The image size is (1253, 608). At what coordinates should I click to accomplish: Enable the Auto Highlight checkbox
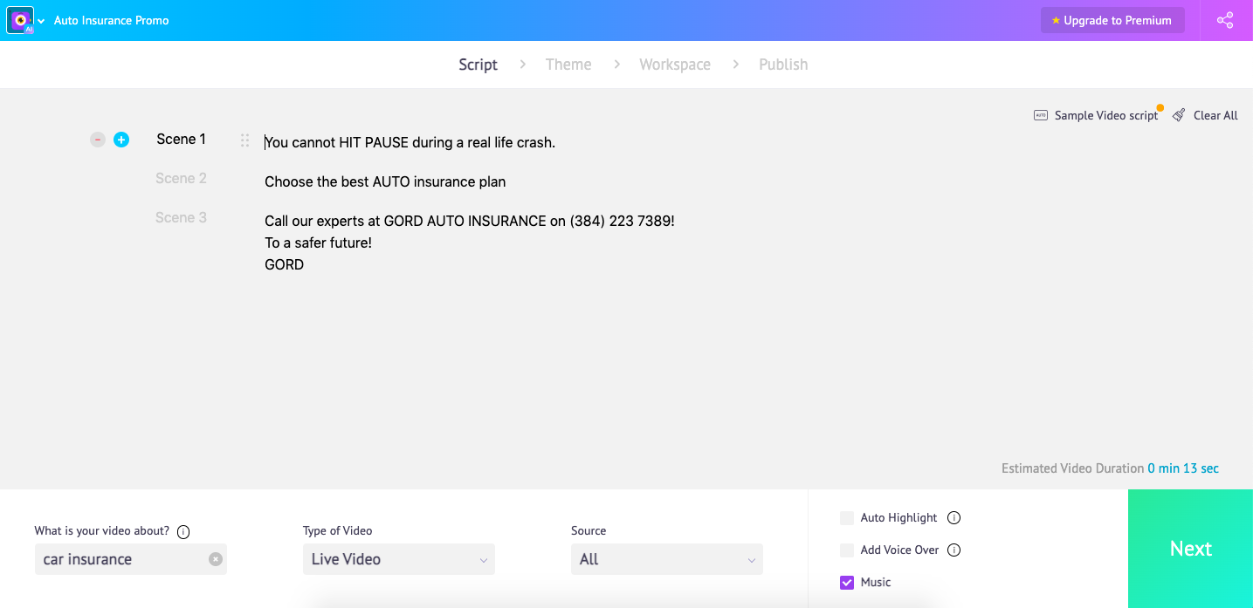click(846, 517)
